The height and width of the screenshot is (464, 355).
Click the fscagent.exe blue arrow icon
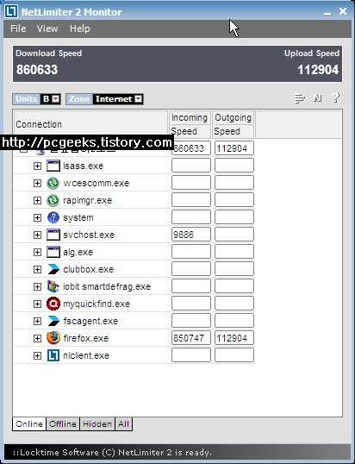click(x=53, y=321)
